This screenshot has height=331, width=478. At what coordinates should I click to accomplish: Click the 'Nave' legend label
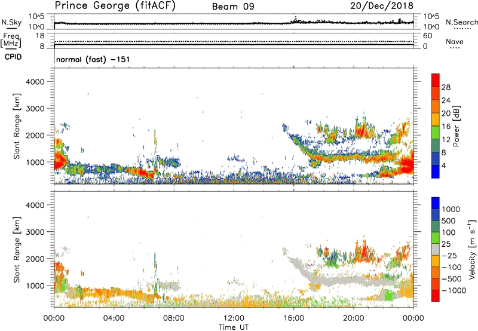[x=455, y=42]
